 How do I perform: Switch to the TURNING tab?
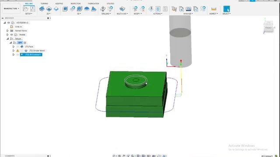44,3
